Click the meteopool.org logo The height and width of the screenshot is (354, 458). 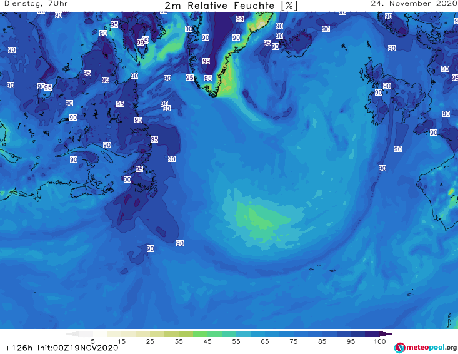click(426, 348)
